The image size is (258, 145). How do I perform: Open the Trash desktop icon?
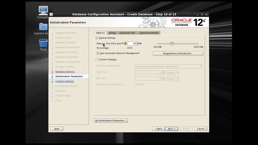click(43, 43)
